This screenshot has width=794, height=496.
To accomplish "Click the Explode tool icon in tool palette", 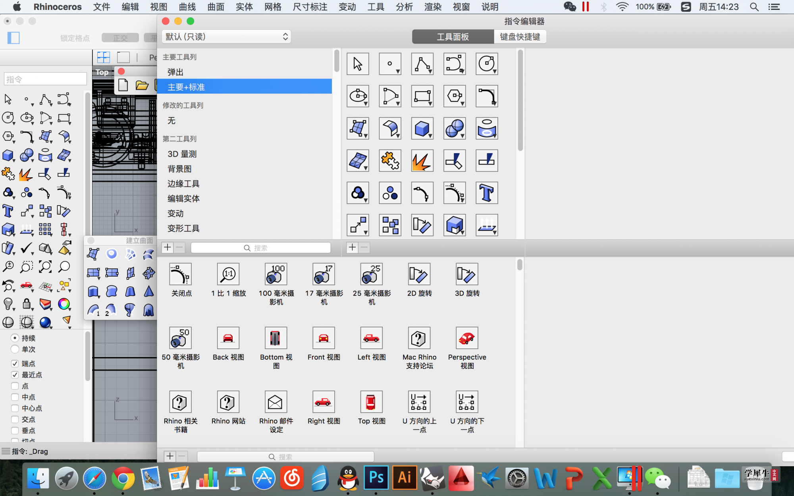I will (x=422, y=161).
